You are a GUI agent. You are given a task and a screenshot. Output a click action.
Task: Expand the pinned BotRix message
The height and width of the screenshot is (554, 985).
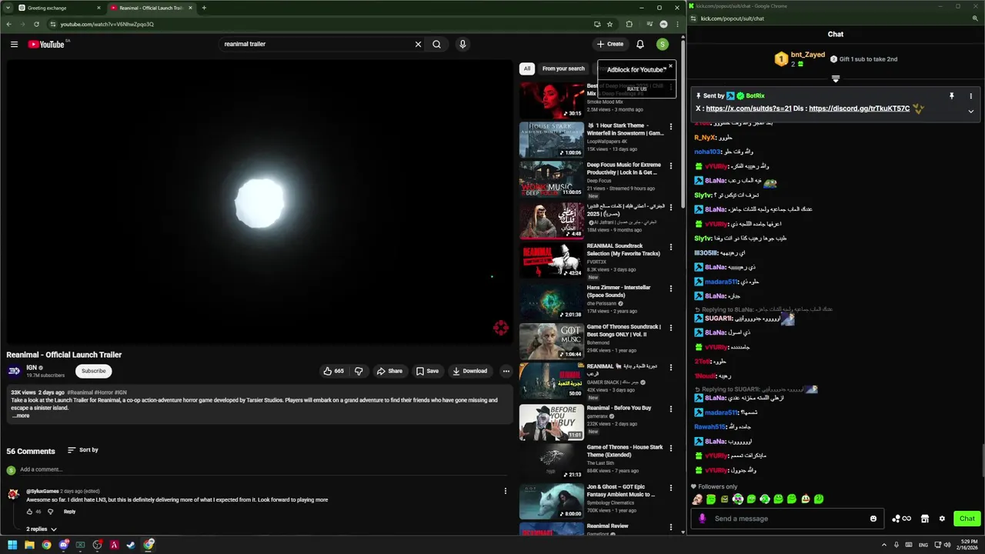tap(970, 111)
